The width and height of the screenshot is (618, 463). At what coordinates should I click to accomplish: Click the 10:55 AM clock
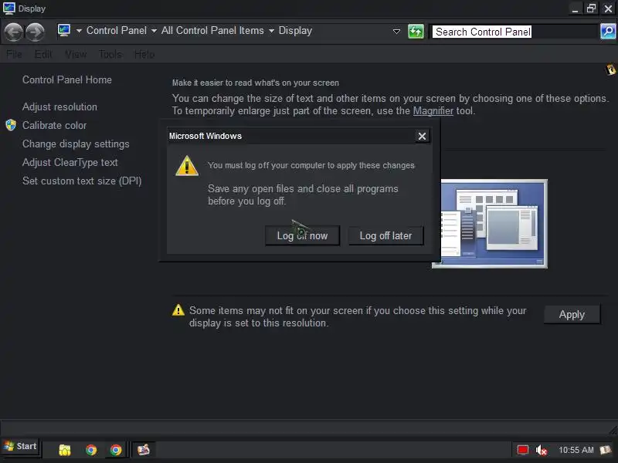click(x=576, y=450)
